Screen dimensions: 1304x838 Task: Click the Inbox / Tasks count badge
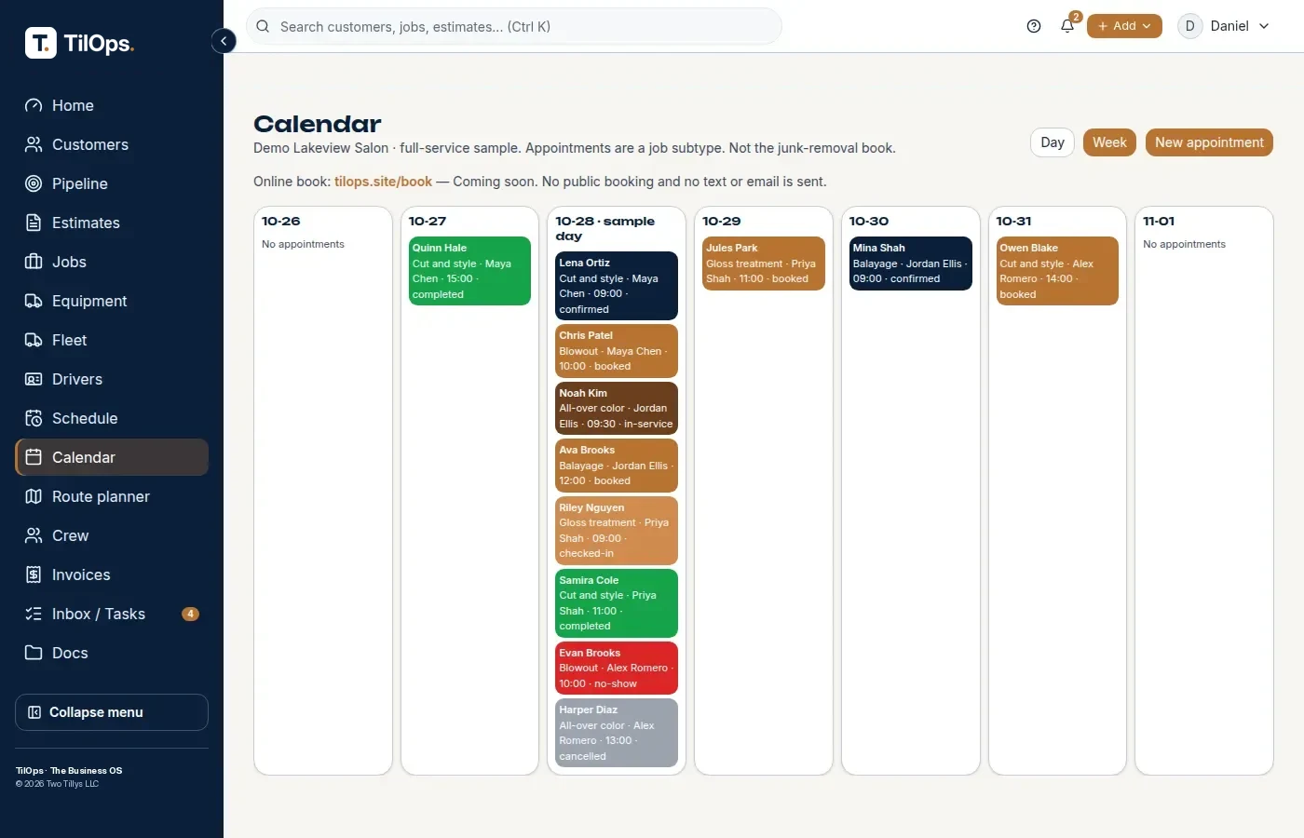pos(190,614)
